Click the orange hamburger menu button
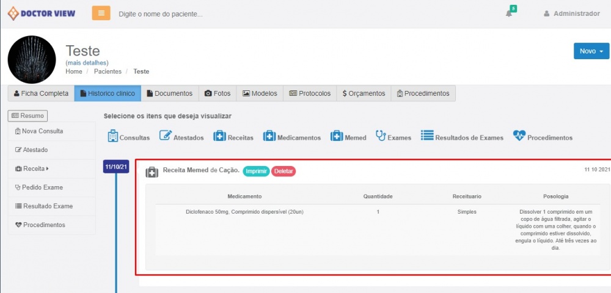Viewport: 611px width, 293px height. [101, 13]
